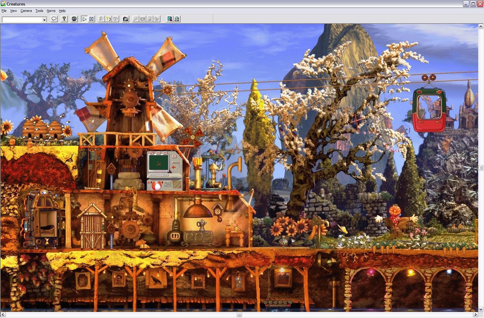The image size is (484, 318).
Task: Open the View menu
Action: (13, 11)
